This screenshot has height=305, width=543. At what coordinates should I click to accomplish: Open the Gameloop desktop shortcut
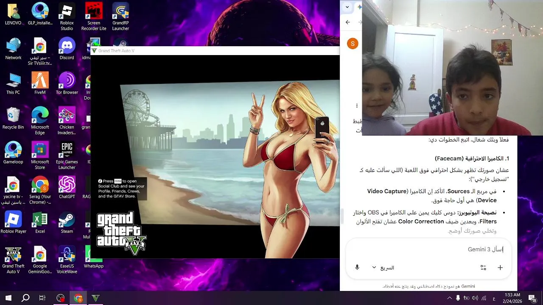(x=13, y=153)
